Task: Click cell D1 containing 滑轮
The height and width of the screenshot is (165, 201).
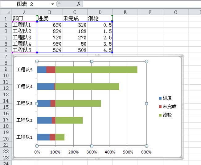Action: pos(100,18)
